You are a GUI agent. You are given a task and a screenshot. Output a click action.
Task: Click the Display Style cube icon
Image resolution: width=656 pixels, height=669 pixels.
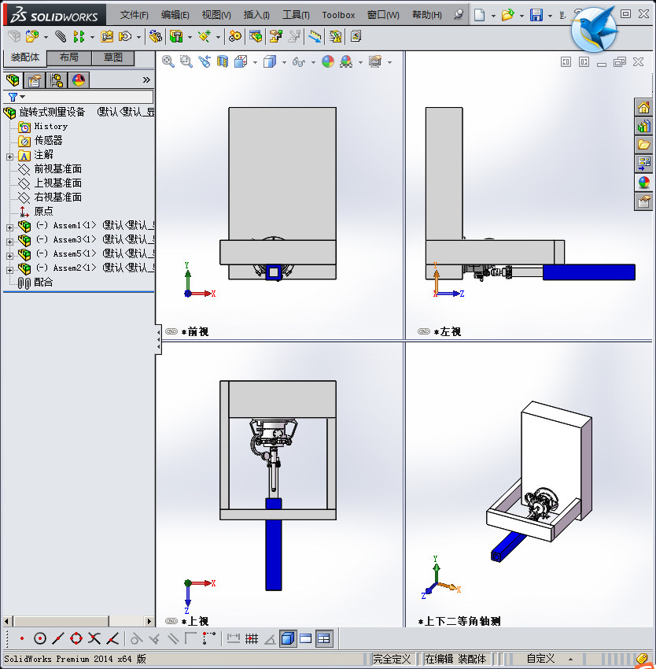pyautogui.click(x=270, y=62)
